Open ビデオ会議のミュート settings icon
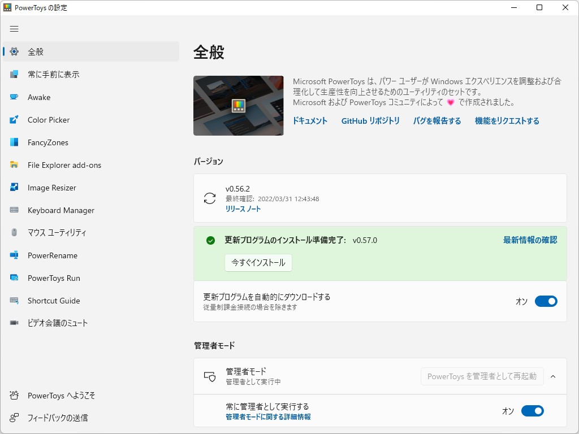Screen dimensions: 579x434 coord(15,323)
